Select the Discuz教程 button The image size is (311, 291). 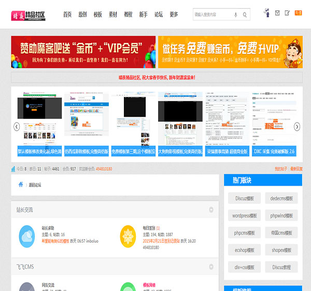coord(281,267)
